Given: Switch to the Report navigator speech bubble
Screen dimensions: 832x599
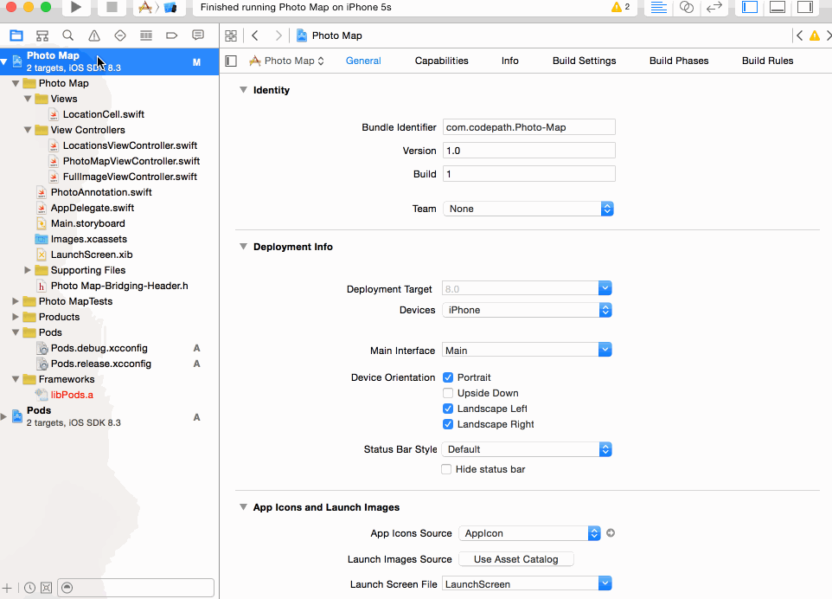Looking at the screenshot, I should click(x=197, y=35).
